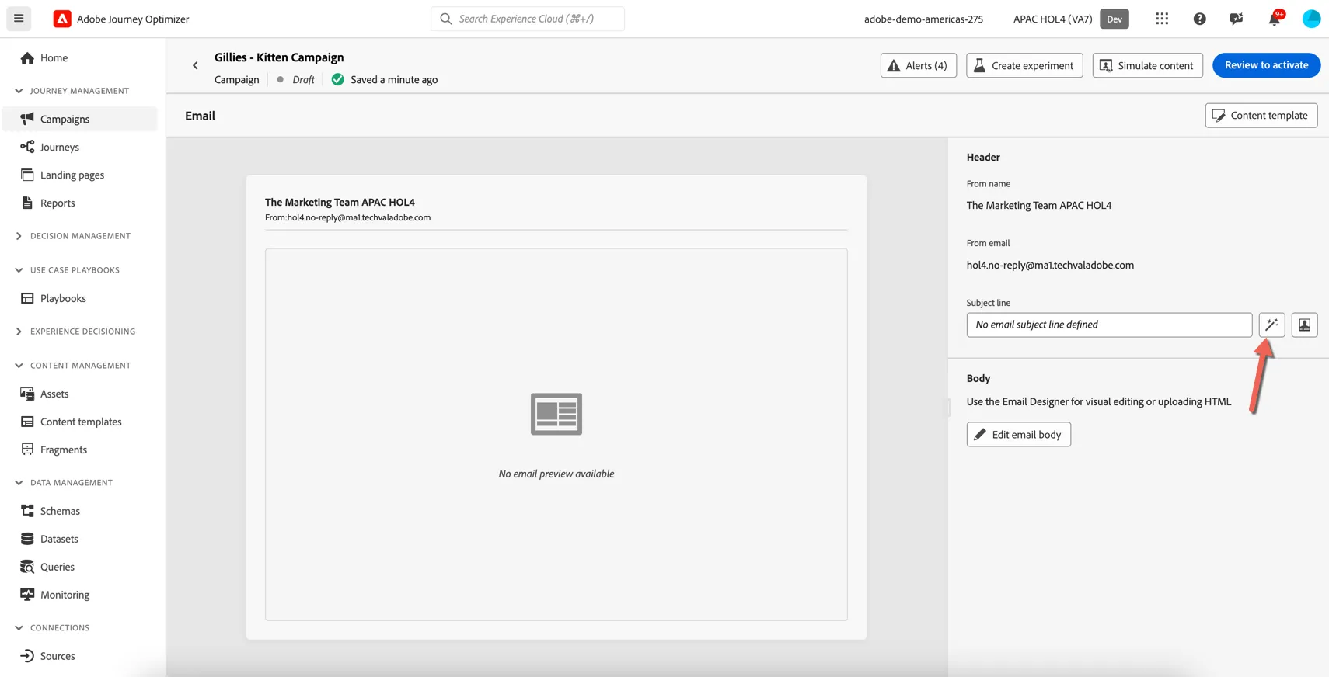
Task: Open AI assistant wand for subject line
Action: [x=1271, y=325]
